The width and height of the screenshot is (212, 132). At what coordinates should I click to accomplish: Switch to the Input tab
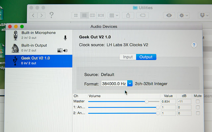click(x=128, y=57)
